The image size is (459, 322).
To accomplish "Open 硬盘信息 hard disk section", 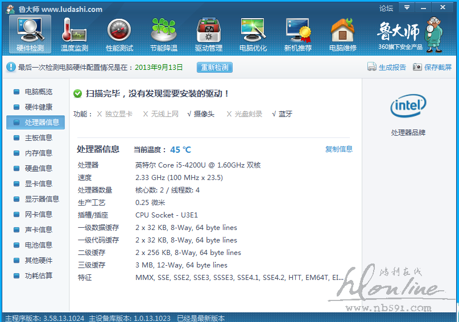I will (x=38, y=168).
